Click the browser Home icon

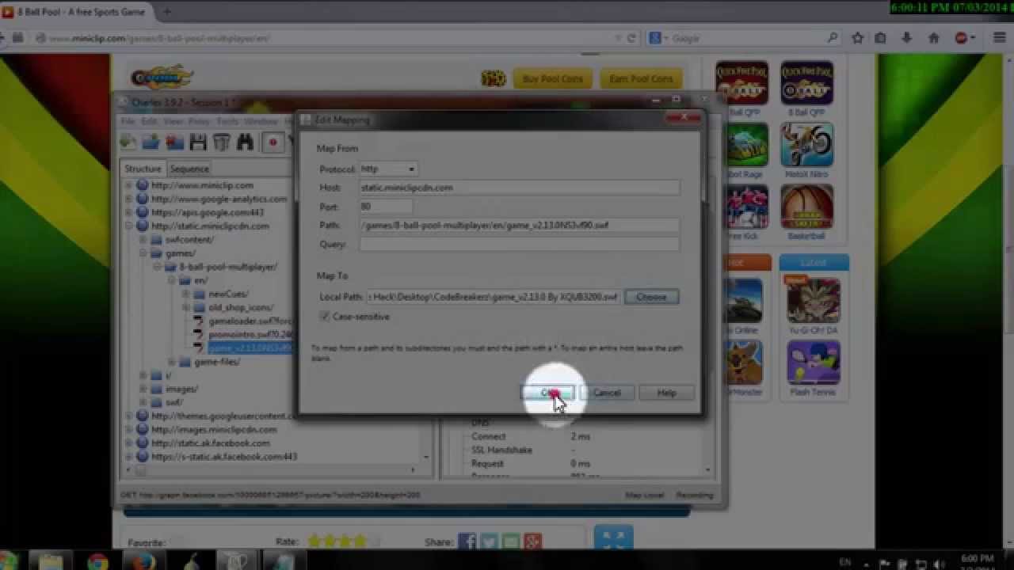934,38
